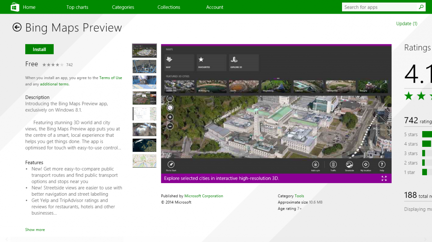Viewport: 432px width, 242px height.
Task: Click the large Bing Maps preview screenshot
Action: click(x=276, y=113)
